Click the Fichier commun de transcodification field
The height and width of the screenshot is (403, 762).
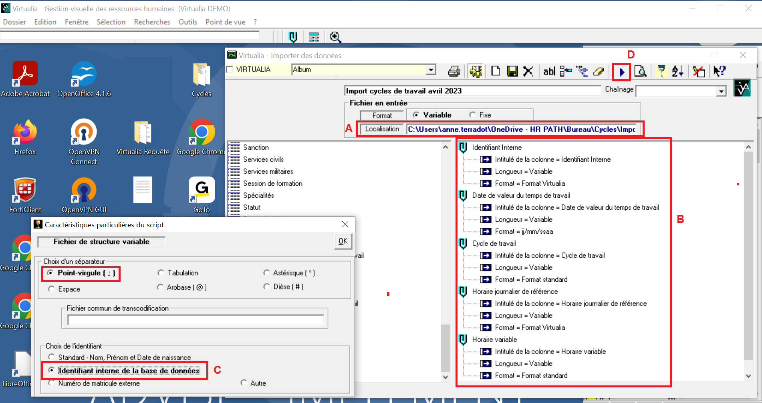196,320
